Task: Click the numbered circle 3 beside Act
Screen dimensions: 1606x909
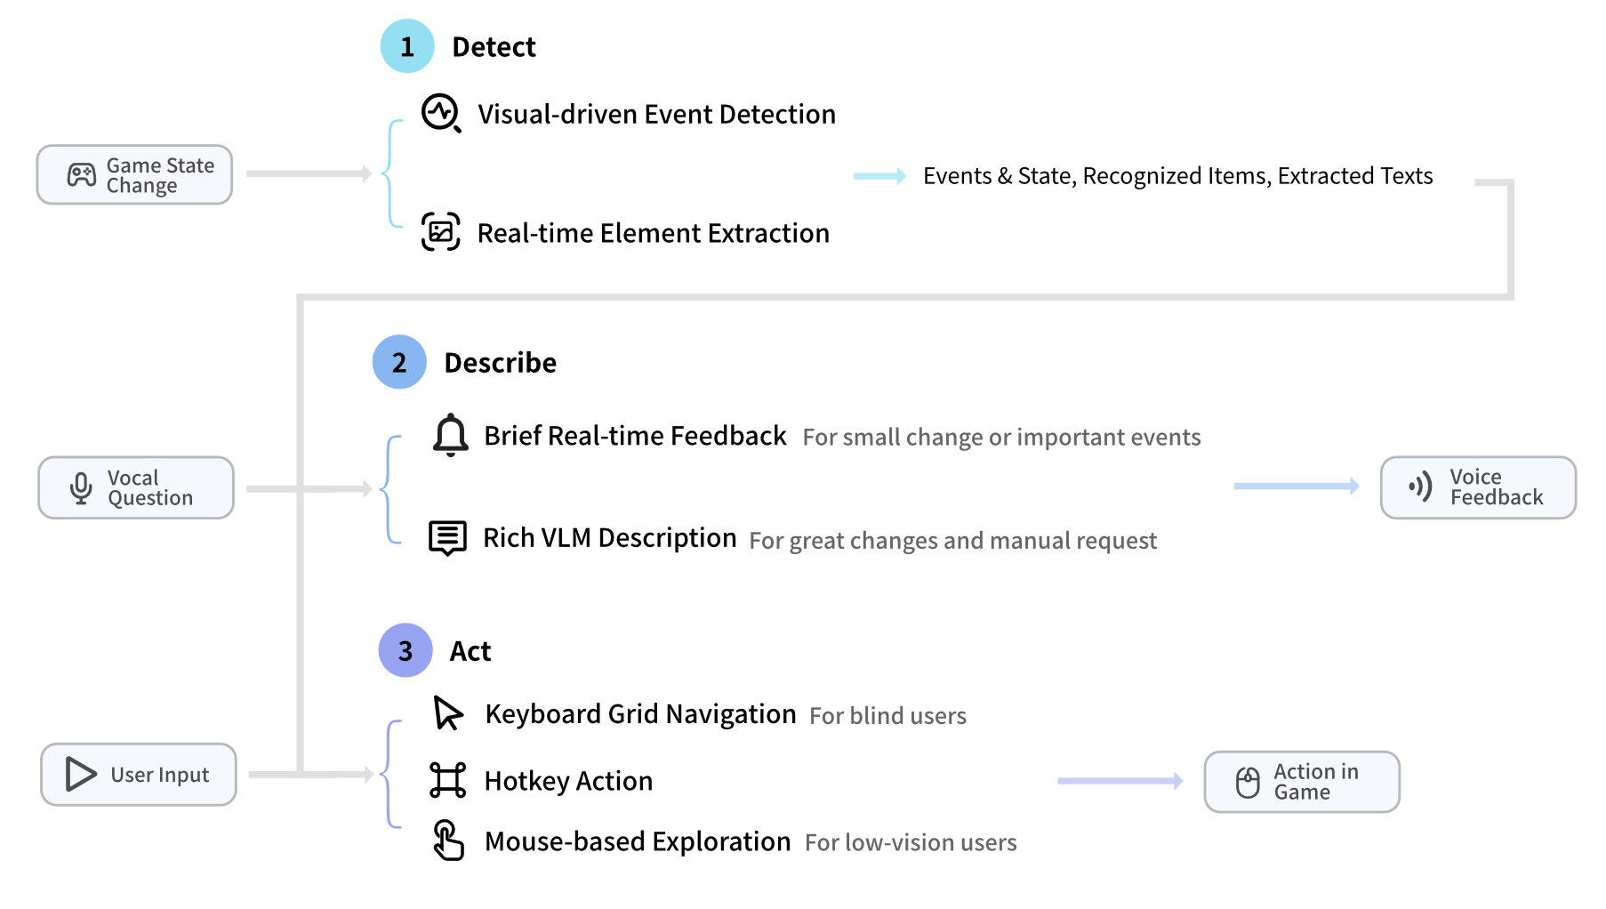Action: (x=406, y=650)
